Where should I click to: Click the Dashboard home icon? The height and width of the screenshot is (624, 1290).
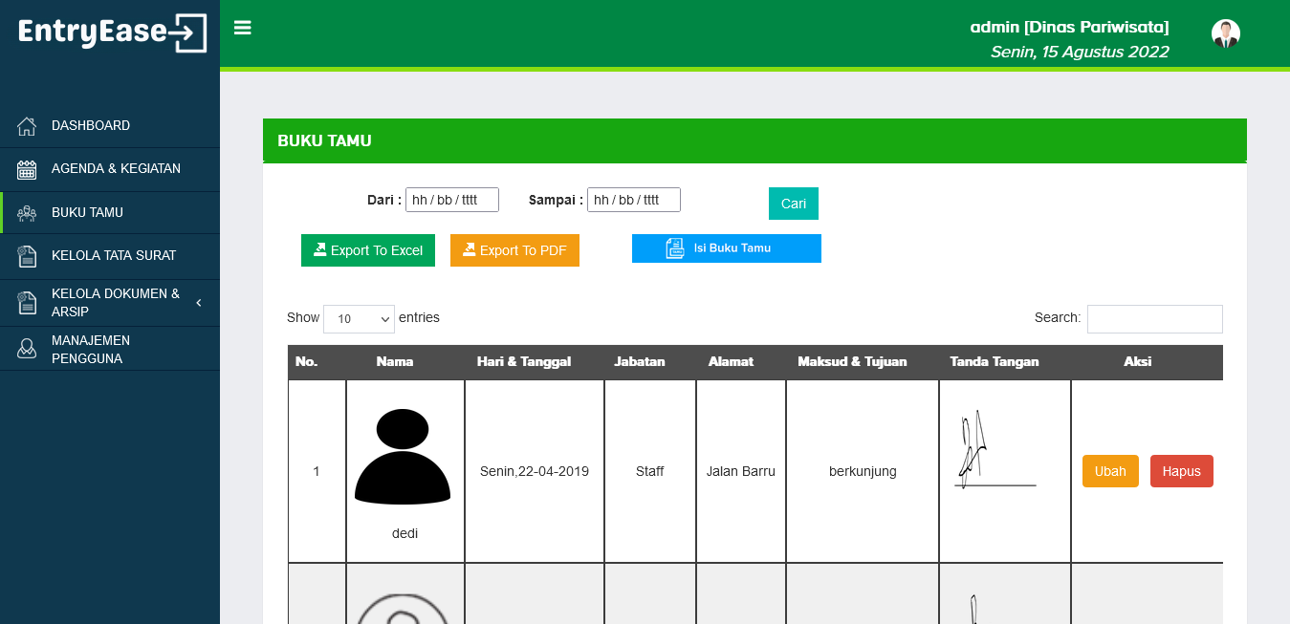[27, 126]
